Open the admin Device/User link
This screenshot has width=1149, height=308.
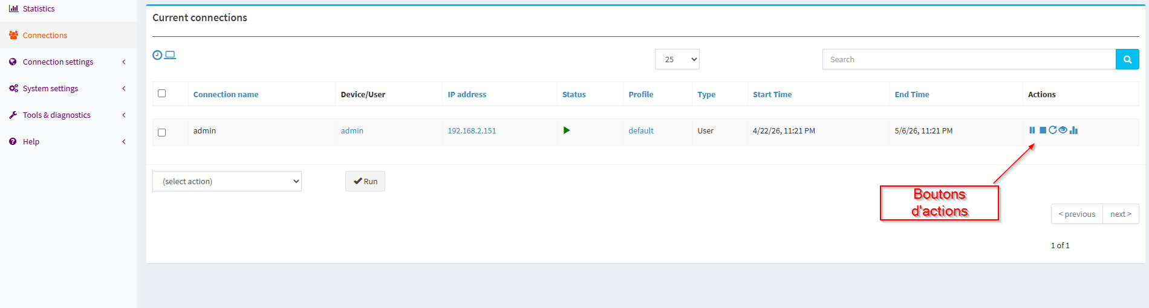point(352,130)
